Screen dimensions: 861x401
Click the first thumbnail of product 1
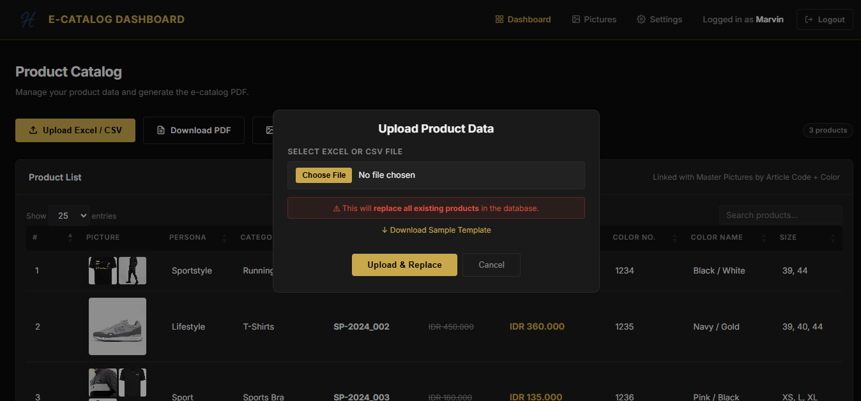coord(103,270)
